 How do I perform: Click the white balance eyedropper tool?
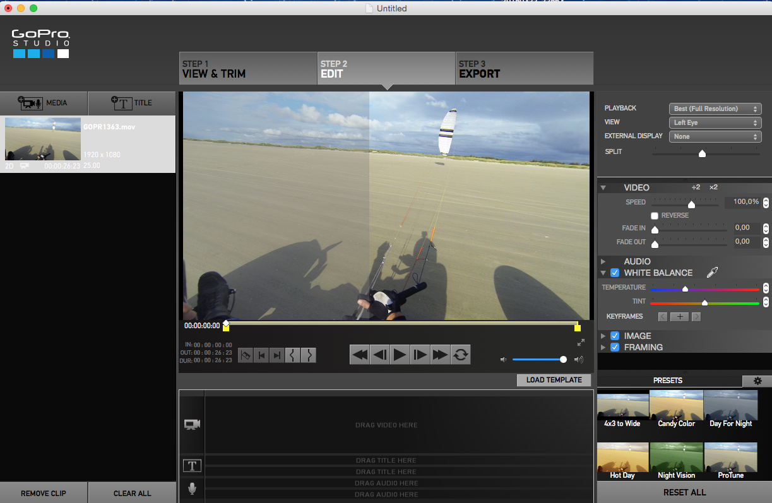[712, 273]
